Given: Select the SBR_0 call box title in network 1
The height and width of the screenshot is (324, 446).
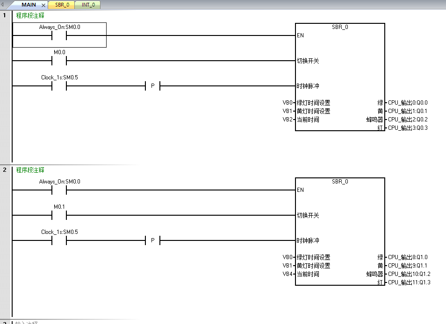Looking at the screenshot, I should (x=340, y=27).
